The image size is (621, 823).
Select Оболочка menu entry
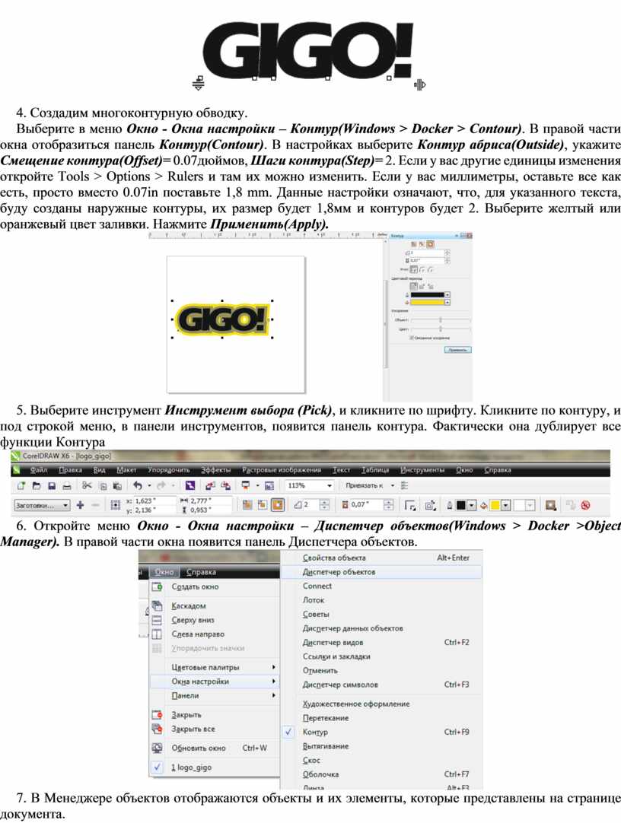pos(381,774)
